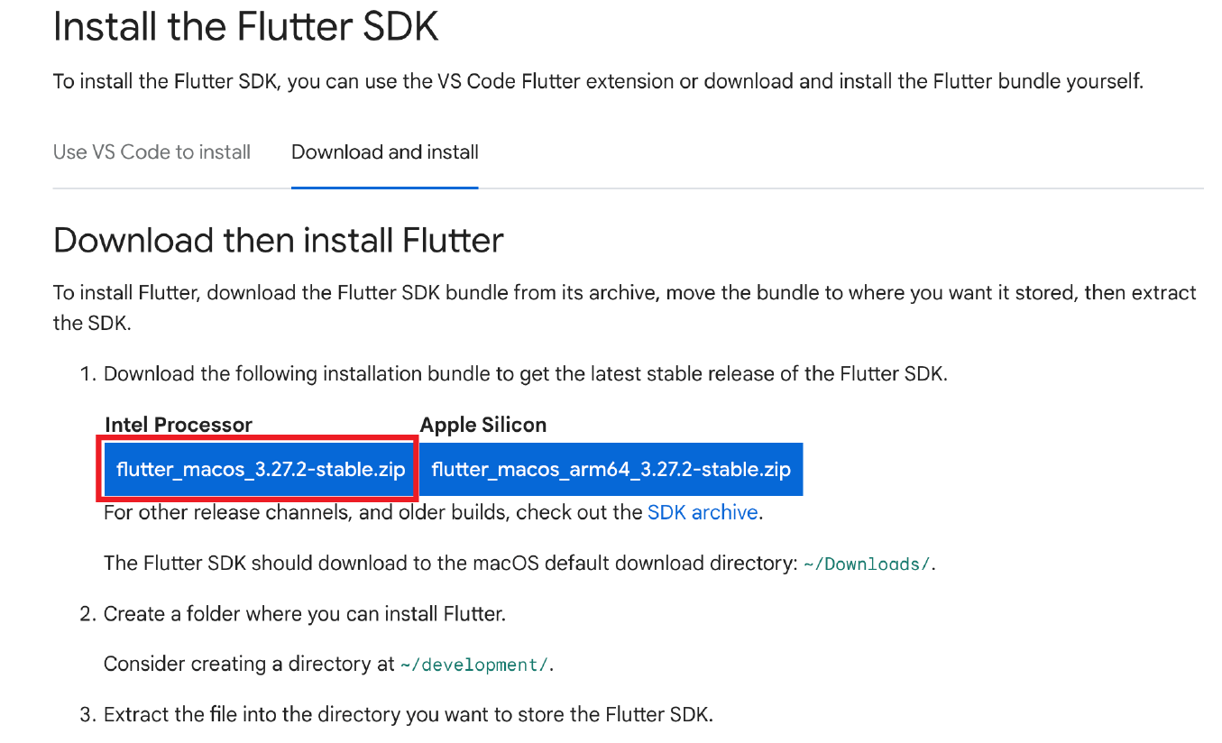1222x743 pixels.
Task: Click the Consider creating a directory text
Action: pyautogui.click(x=250, y=665)
